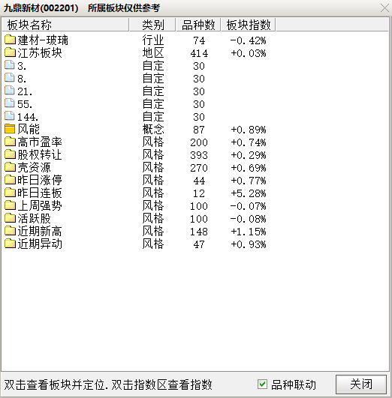Screen dimensions: 392x398
Task: Click the folder icon beside 壳资源
Action: (10, 167)
